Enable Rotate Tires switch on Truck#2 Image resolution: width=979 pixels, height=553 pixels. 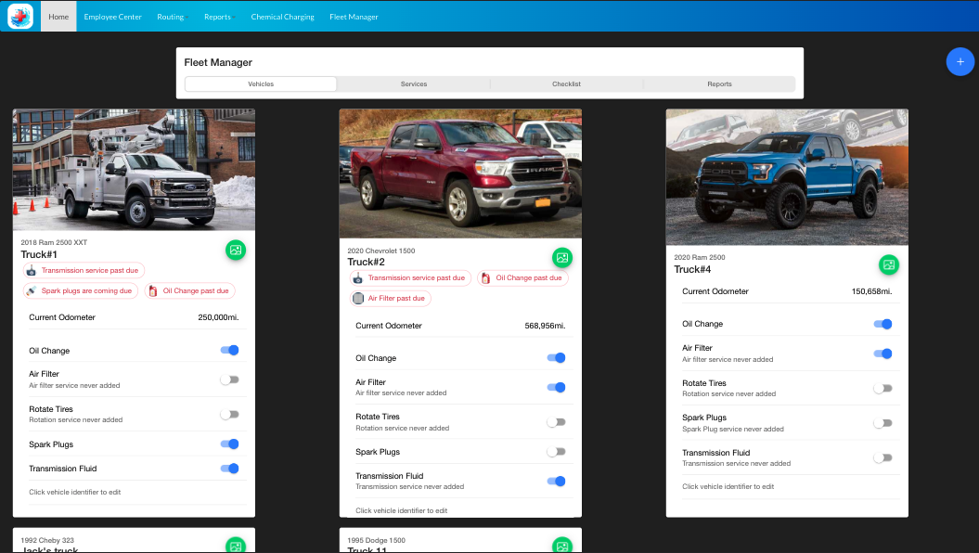click(x=556, y=422)
